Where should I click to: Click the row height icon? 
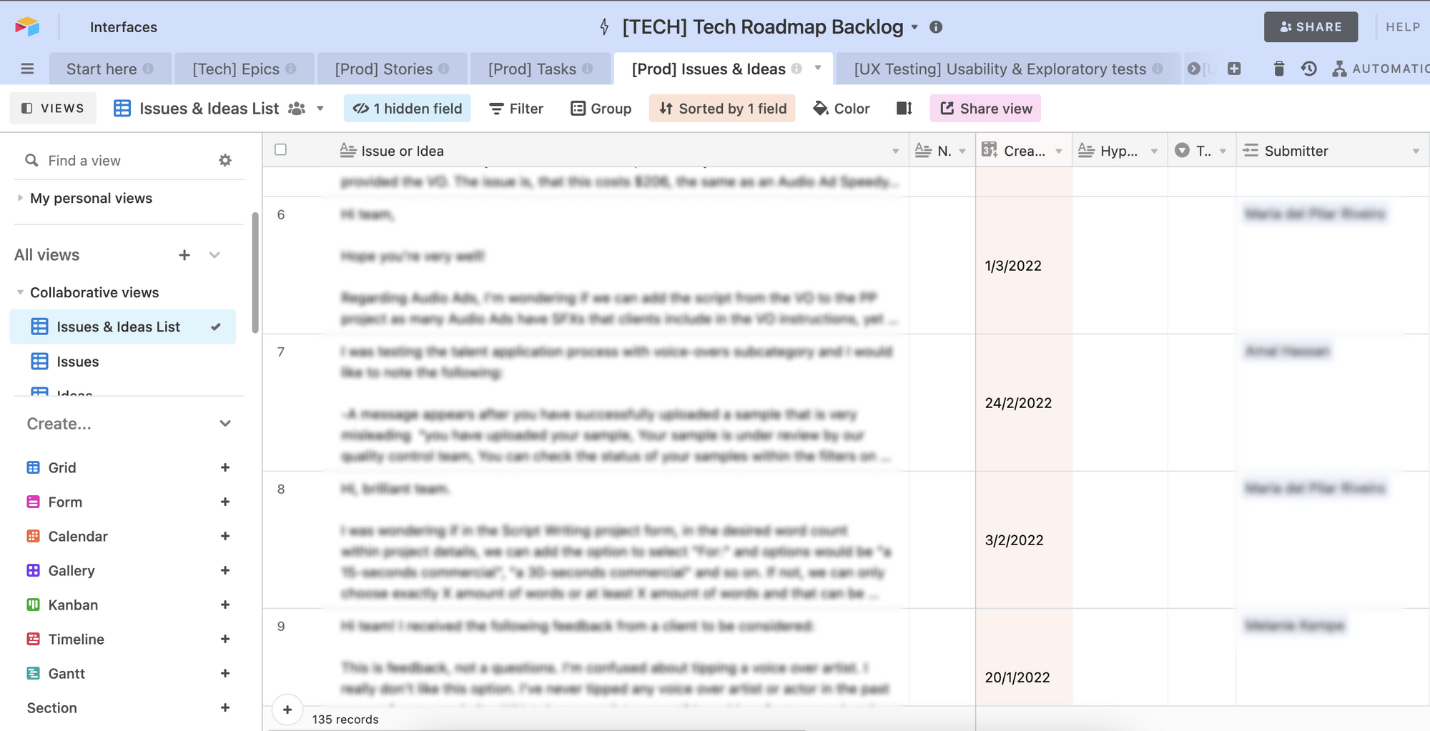pyautogui.click(x=904, y=109)
